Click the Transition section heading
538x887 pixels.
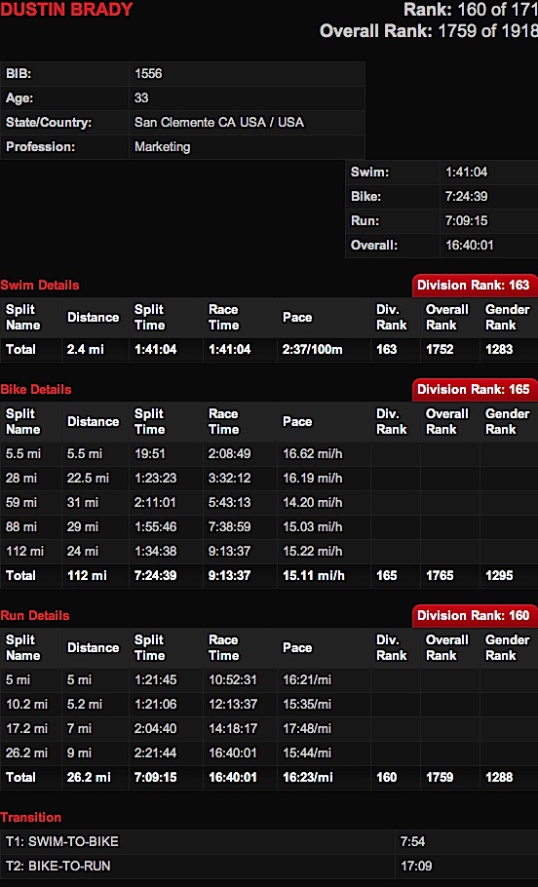30,817
